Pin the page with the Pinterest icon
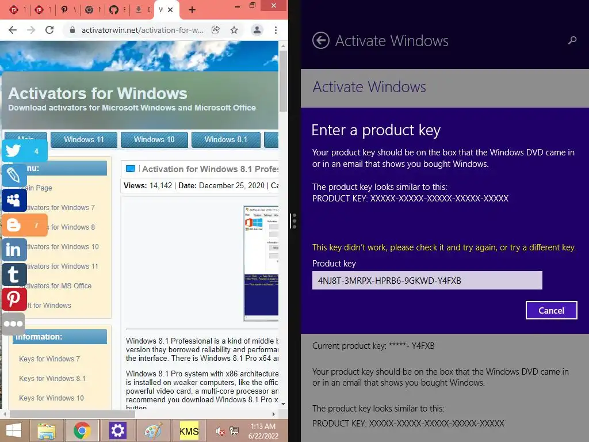 (14, 299)
